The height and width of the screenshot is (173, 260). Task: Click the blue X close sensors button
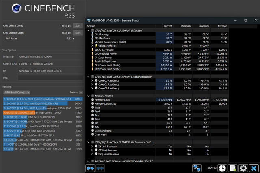(253, 168)
